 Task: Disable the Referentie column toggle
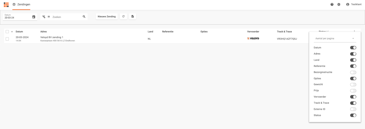point(353,66)
